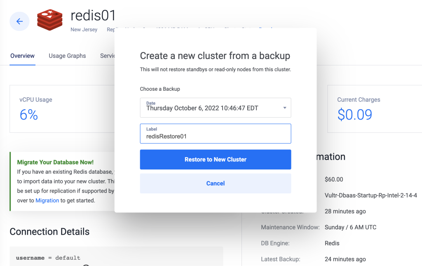Screen dimensions: 422x266
Task: Click the redis01 cluster title
Action: (x=93, y=15)
